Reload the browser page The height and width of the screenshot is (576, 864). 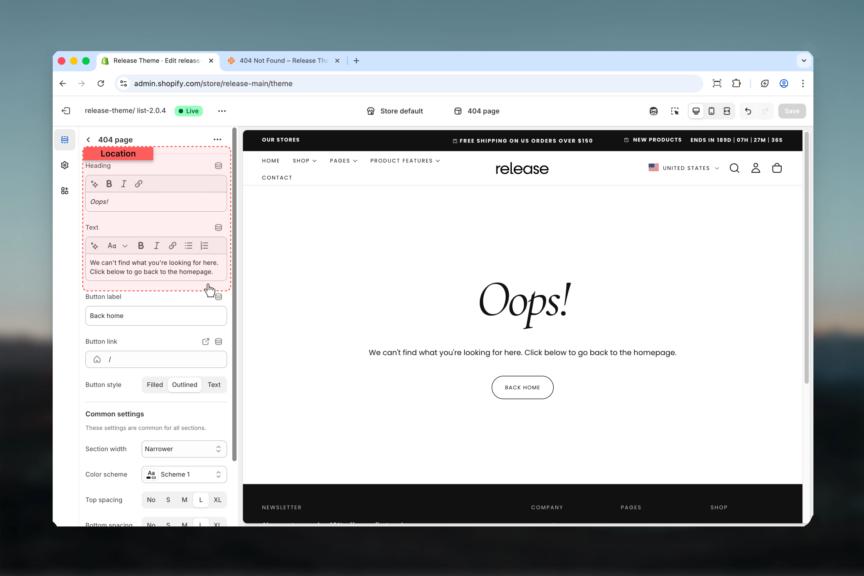101,84
